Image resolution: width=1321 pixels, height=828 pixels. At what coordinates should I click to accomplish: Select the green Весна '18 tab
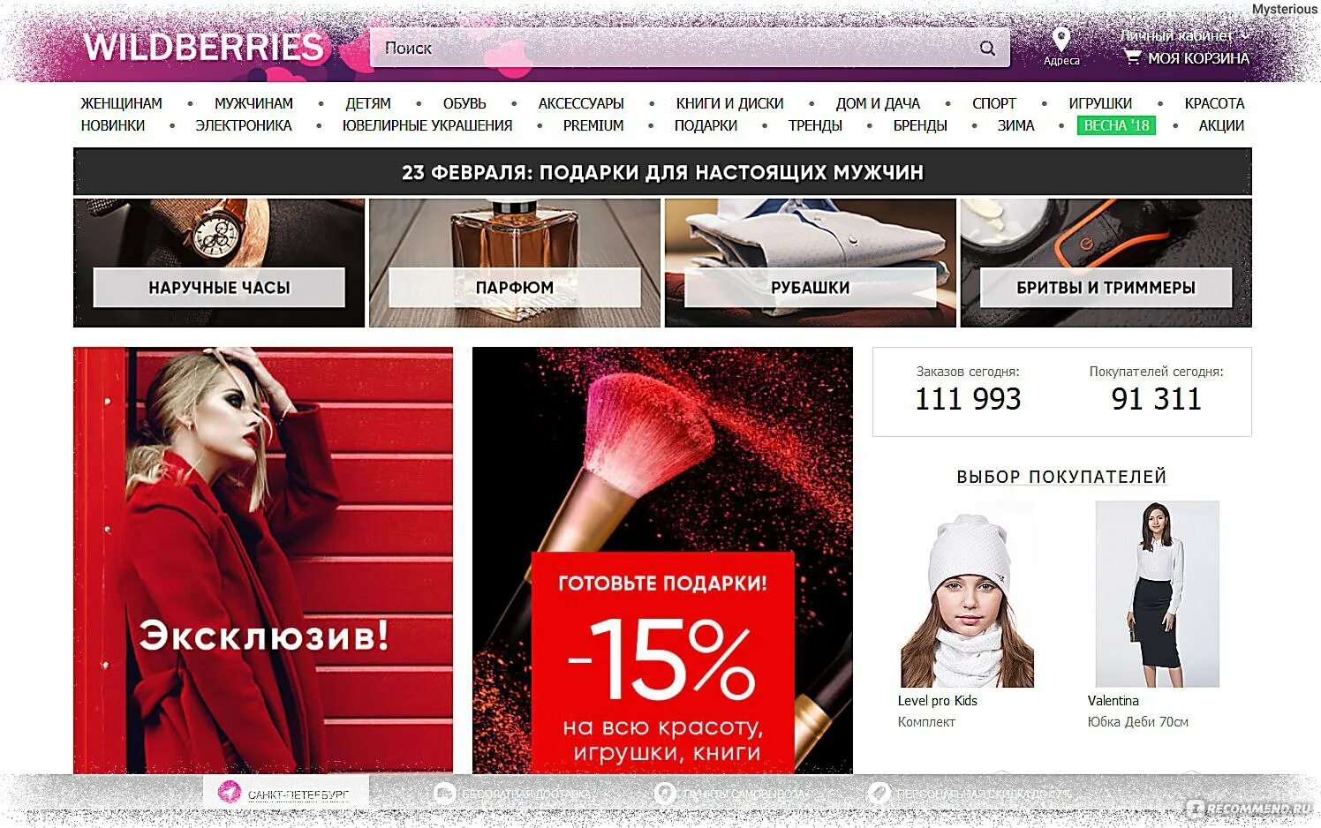(x=1116, y=125)
